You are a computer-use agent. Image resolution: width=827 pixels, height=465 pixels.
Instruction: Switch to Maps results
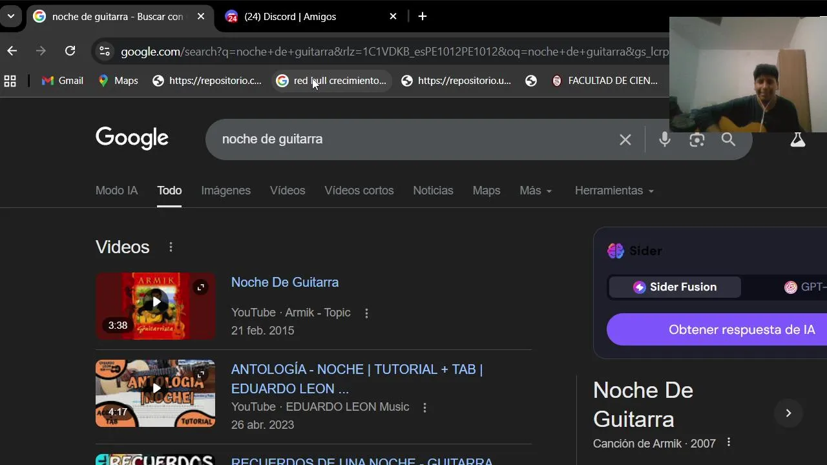point(487,191)
